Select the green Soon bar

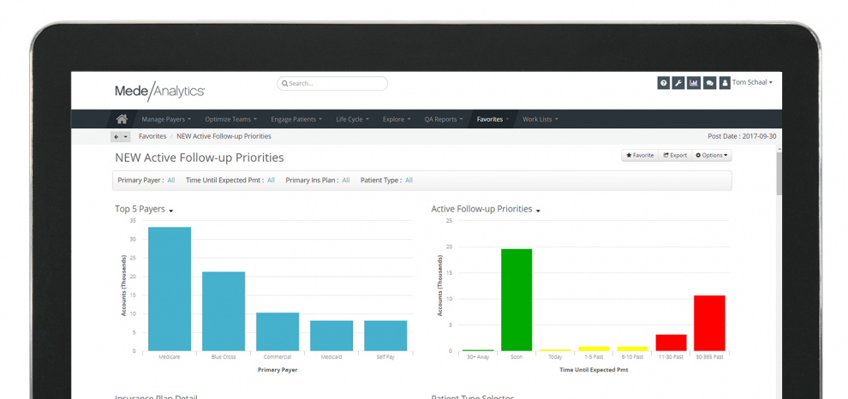click(517, 300)
